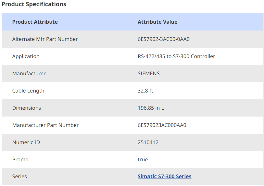Click the 196.85 in L dimensions value
Image resolution: width=264 pixels, height=186 pixels.
(x=151, y=108)
